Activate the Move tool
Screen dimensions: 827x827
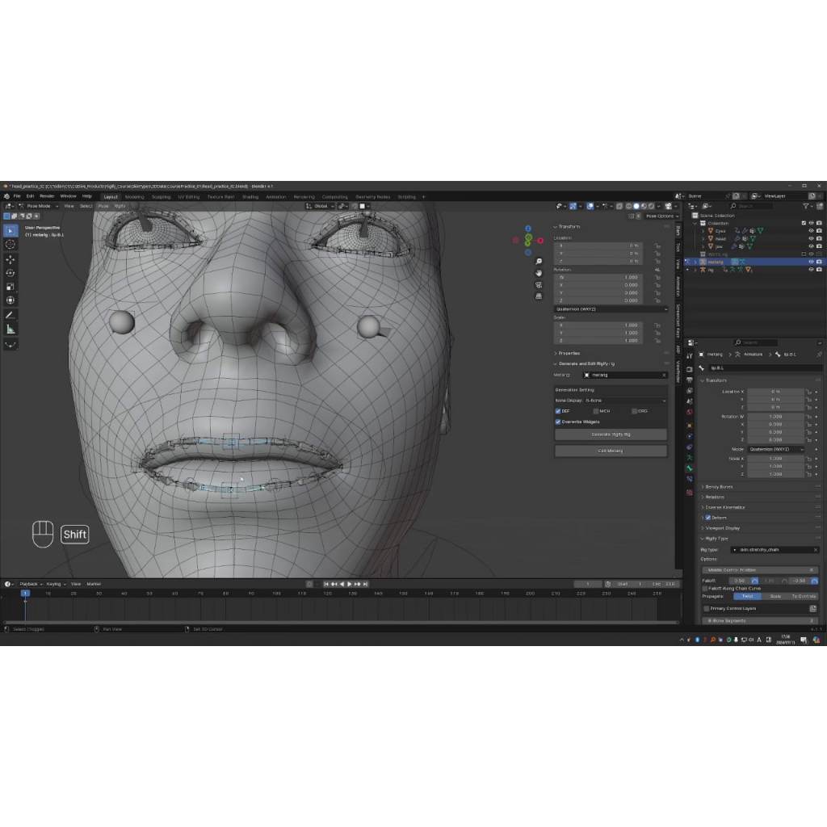[x=10, y=259]
